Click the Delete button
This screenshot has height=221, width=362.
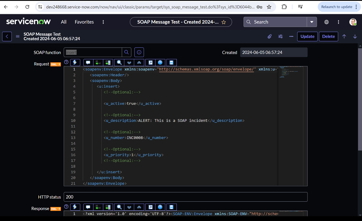coord(328,37)
